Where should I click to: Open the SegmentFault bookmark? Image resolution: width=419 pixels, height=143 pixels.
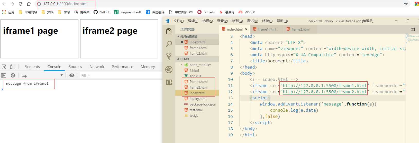128,12
